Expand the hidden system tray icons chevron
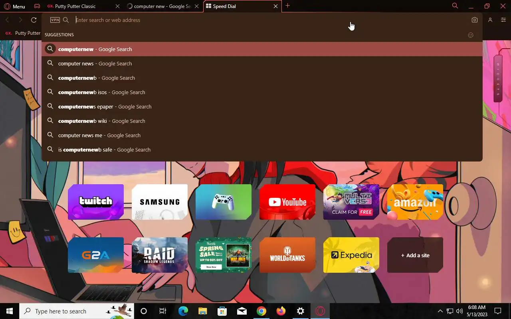 tap(440, 311)
